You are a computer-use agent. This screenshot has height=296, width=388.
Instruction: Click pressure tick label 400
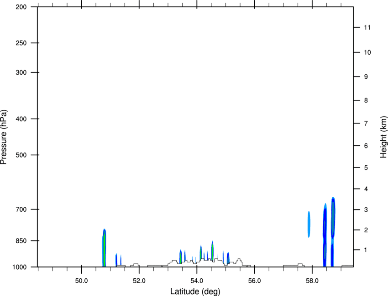(21, 119)
